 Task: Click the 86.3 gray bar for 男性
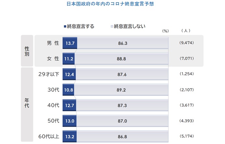[123, 43]
